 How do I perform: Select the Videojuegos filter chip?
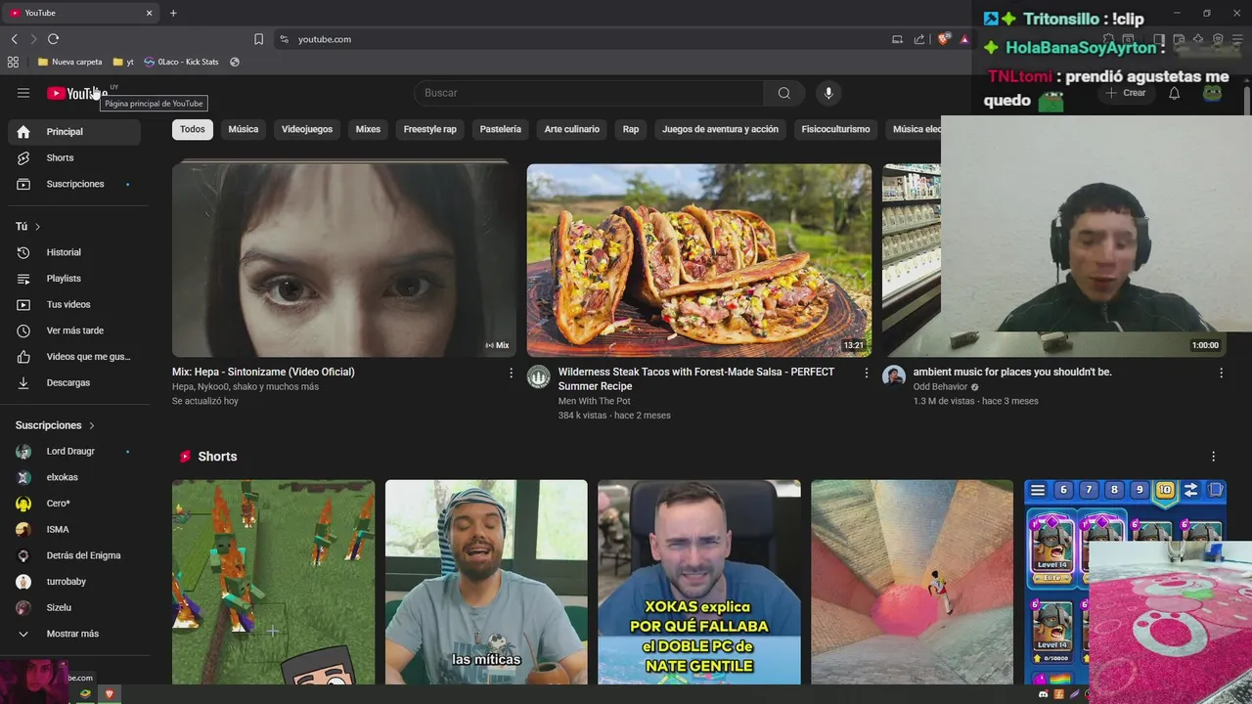[x=307, y=129]
